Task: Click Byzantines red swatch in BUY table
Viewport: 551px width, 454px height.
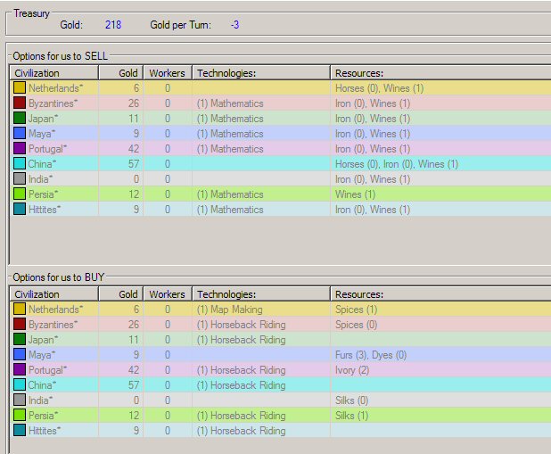Action: [20, 325]
